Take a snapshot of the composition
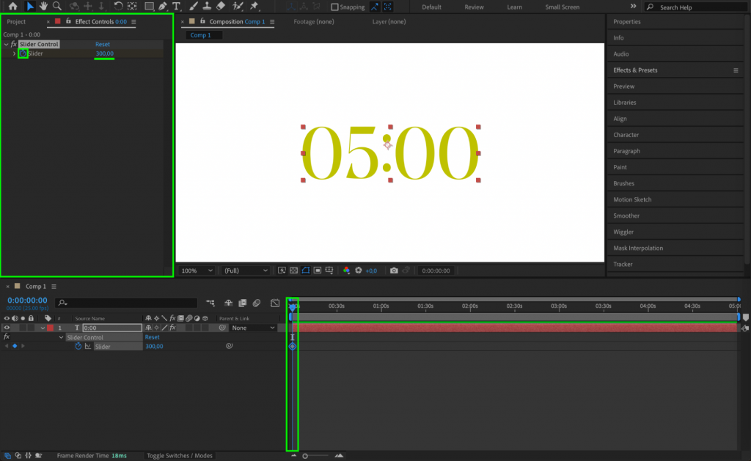Image resolution: width=751 pixels, height=461 pixels. (395, 270)
